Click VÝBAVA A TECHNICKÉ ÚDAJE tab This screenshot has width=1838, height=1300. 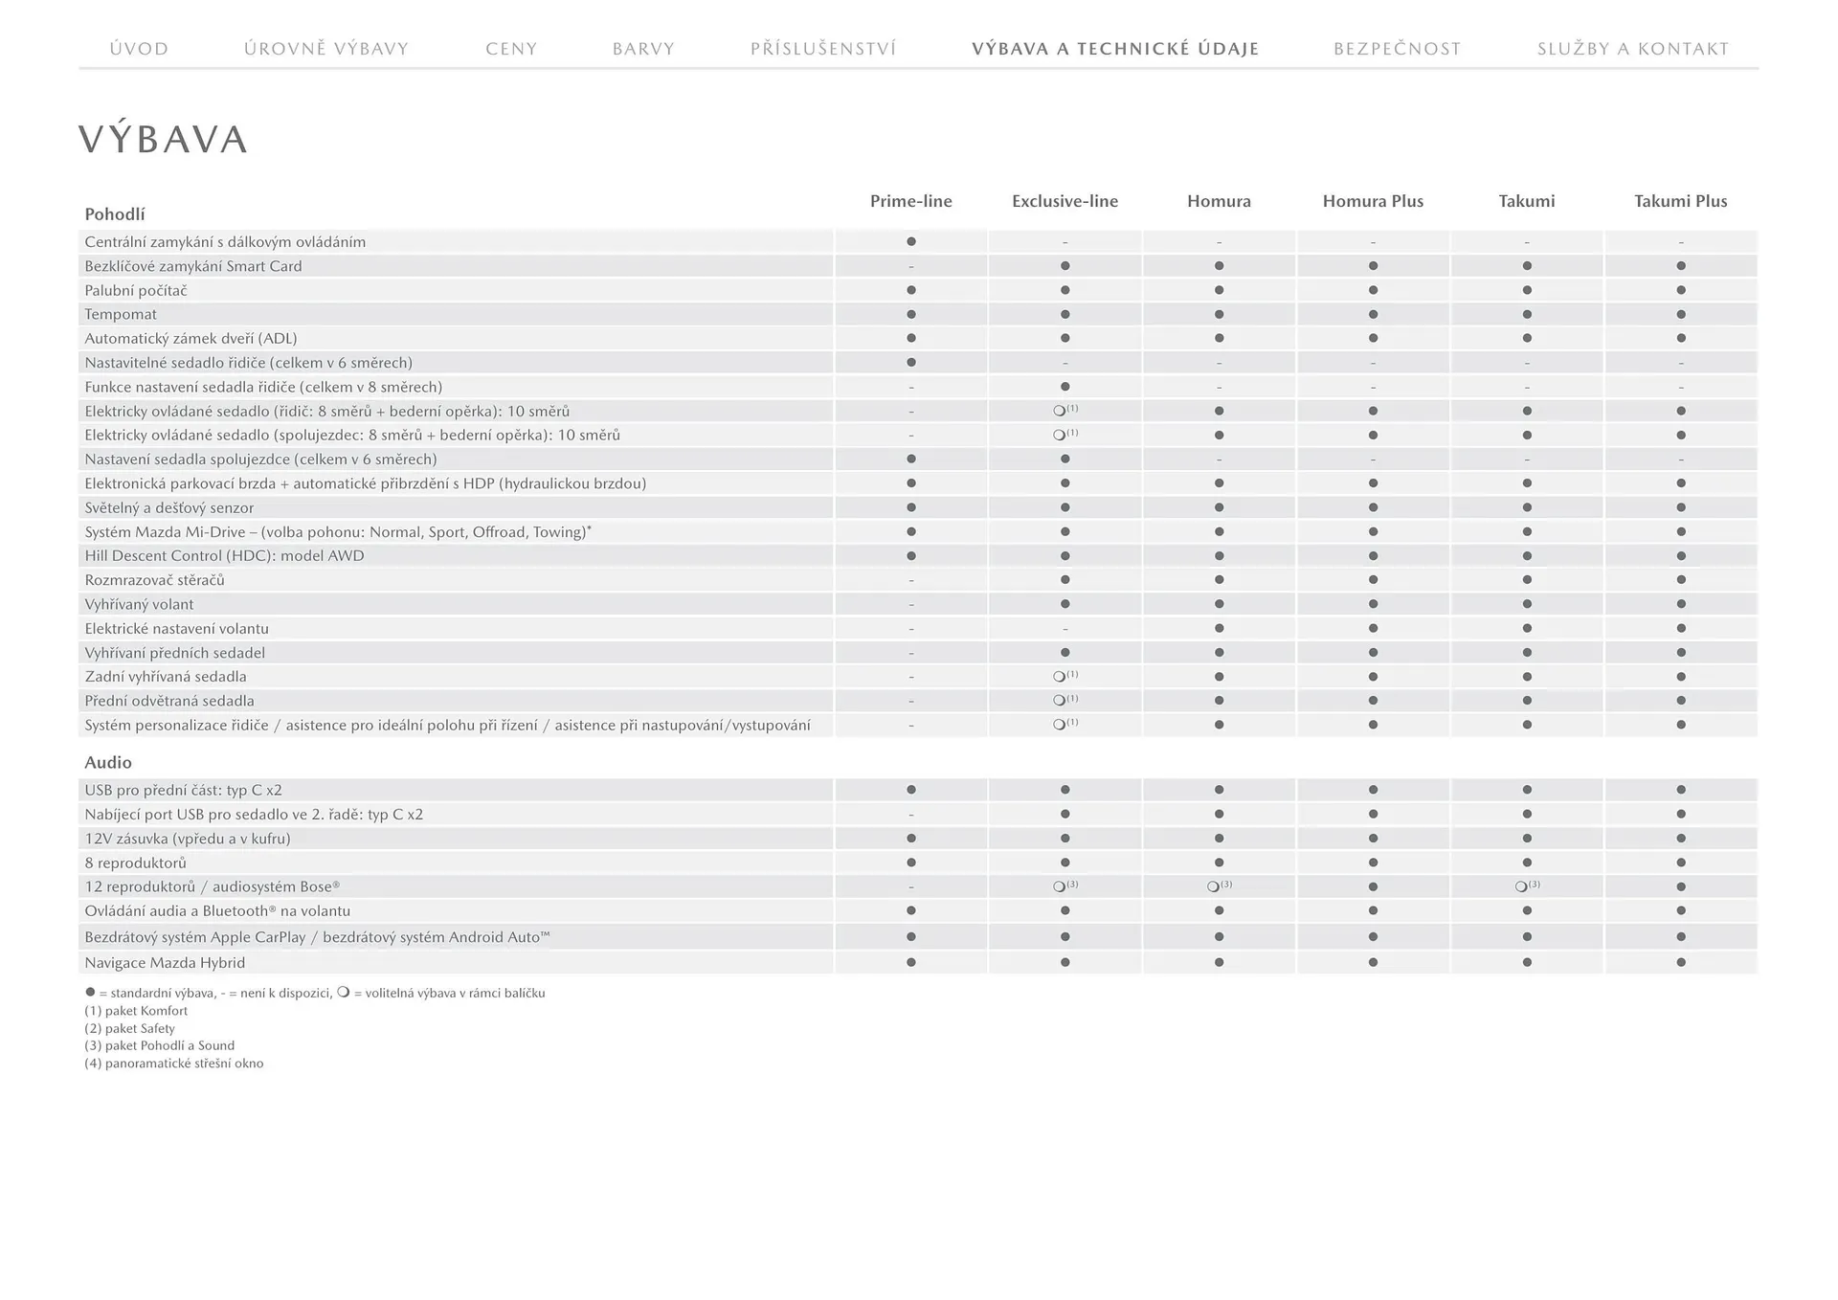[x=1115, y=49]
